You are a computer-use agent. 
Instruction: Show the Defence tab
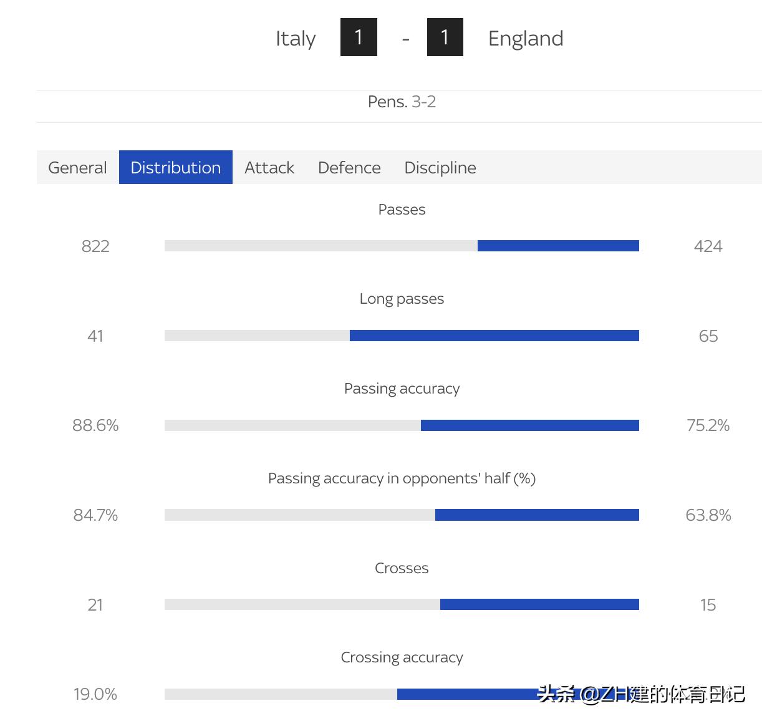pos(349,168)
